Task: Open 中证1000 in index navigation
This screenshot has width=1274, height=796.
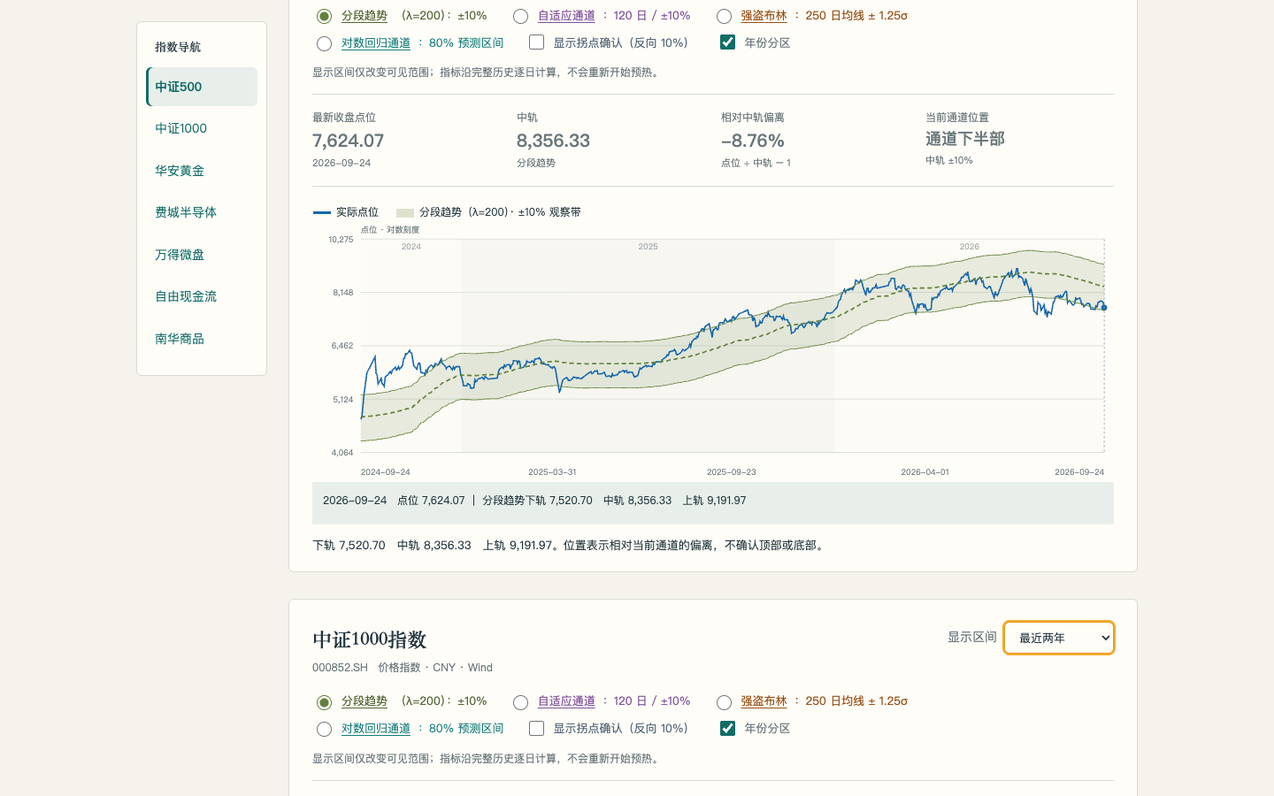Action: pyautogui.click(x=202, y=128)
